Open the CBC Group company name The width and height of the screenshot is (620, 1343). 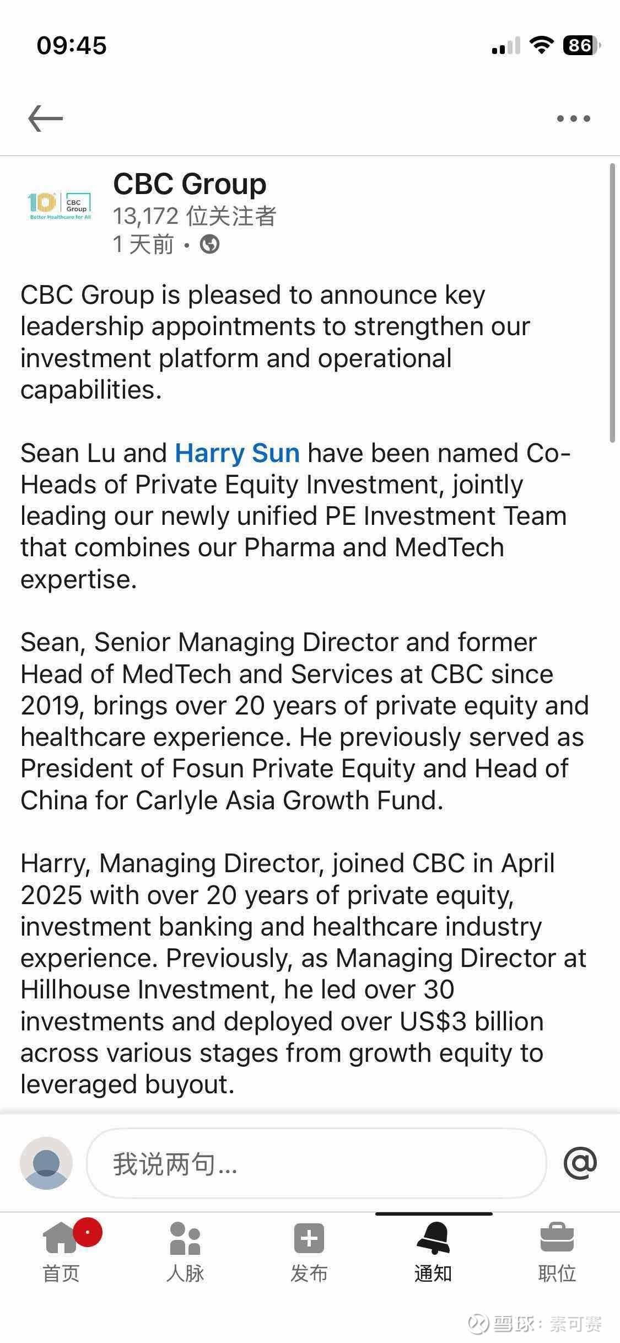click(190, 184)
